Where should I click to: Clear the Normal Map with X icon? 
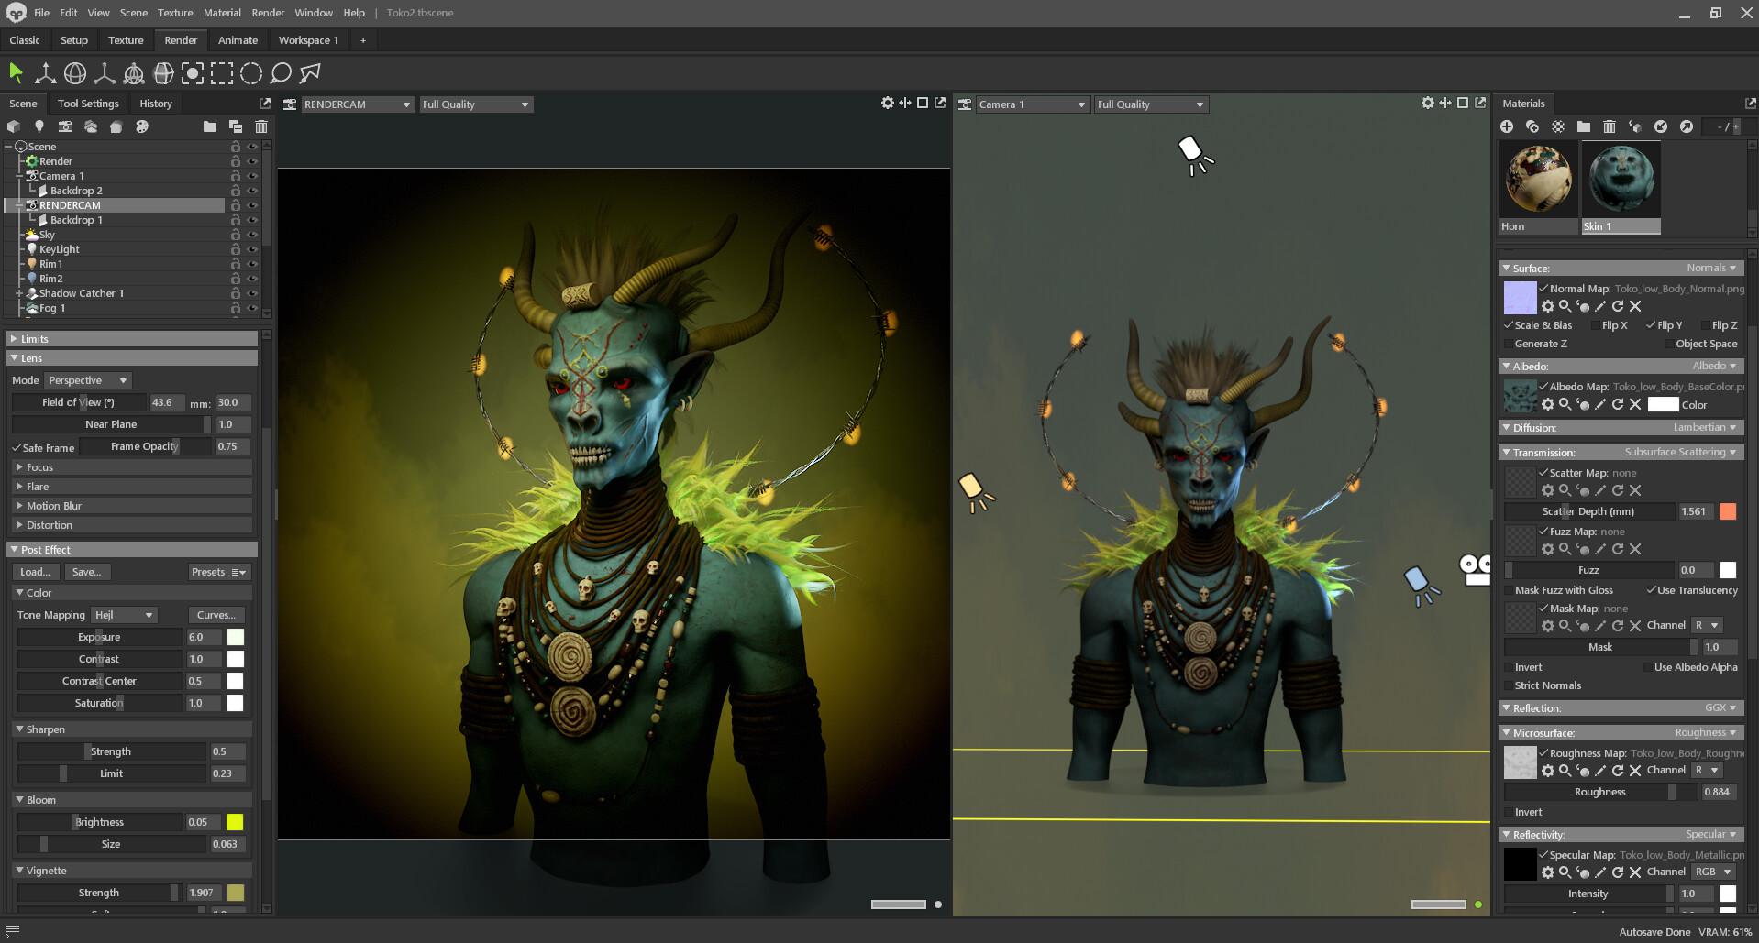tap(1635, 307)
